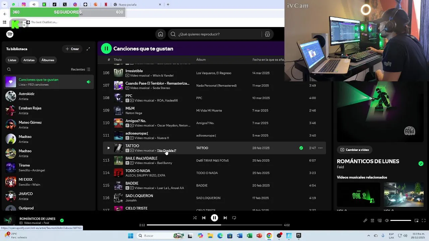Toggle shuffle playback
The width and height of the screenshot is (429, 241).
[195, 218]
